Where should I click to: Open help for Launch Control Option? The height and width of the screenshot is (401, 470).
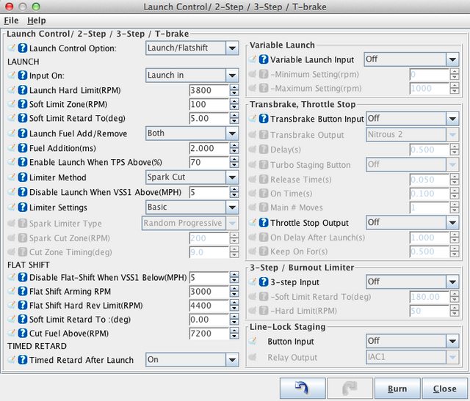click(23, 48)
